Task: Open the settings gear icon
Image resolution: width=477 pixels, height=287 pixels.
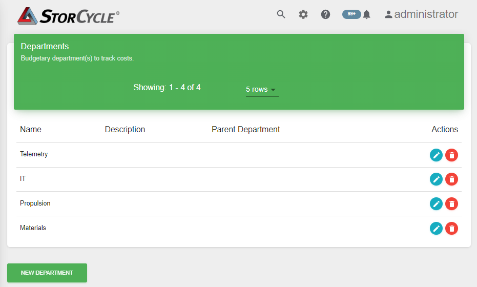Action: point(303,14)
